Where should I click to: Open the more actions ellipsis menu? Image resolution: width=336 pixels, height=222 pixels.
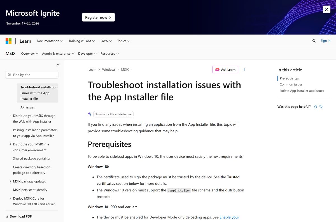pos(244,70)
